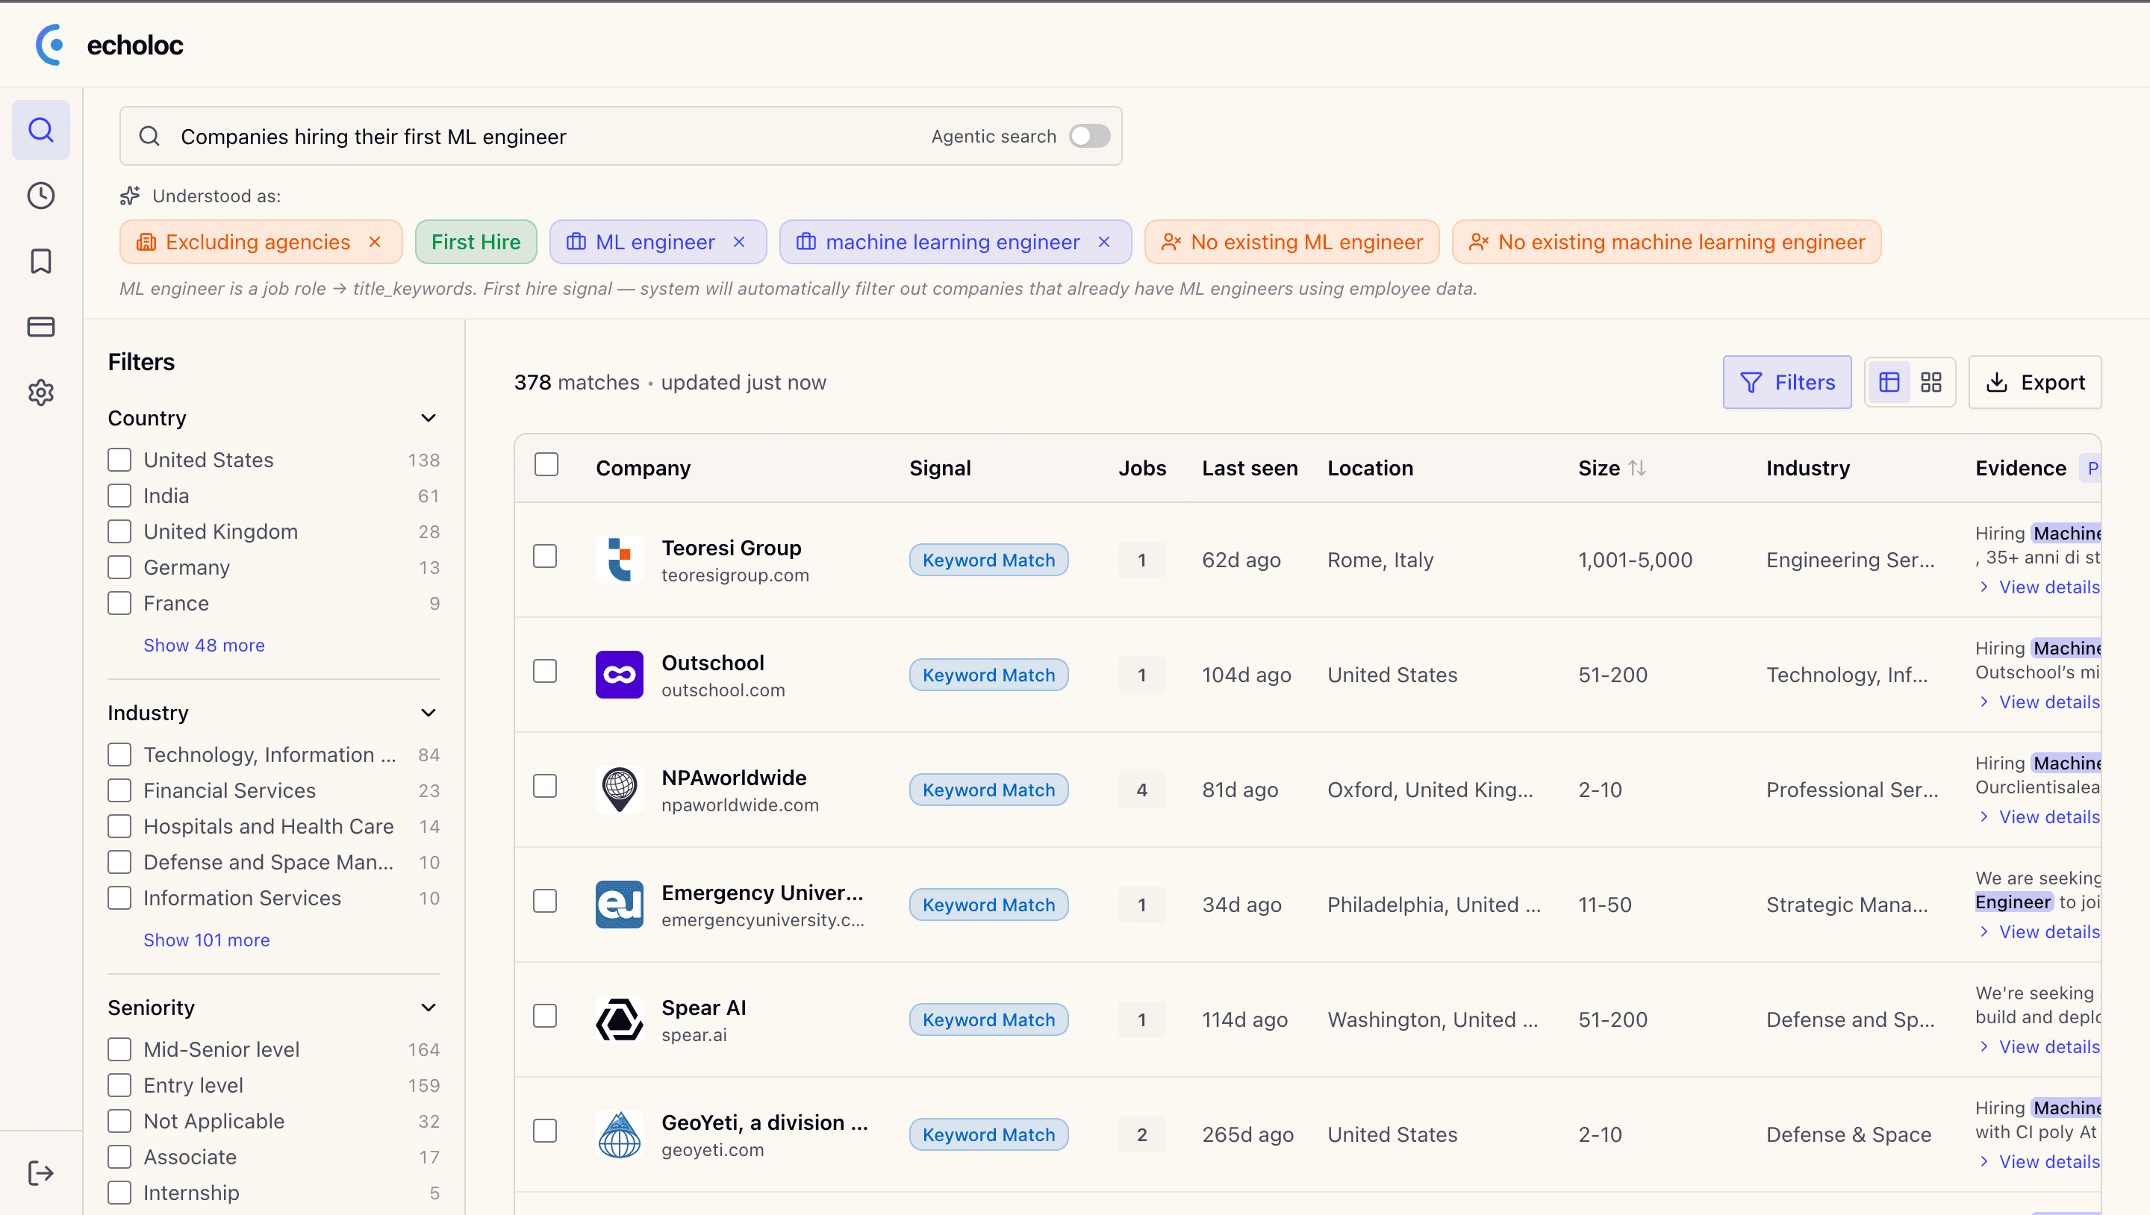Image resolution: width=2150 pixels, height=1215 pixels.
Task: Click the sparkle icon next to Understood as
Action: pos(130,196)
